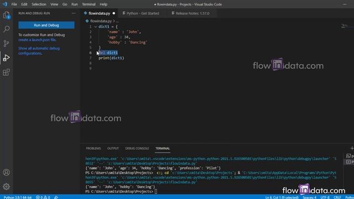354x199 pixels.
Task: Click the VS Code logo icon
Action: [5, 4]
